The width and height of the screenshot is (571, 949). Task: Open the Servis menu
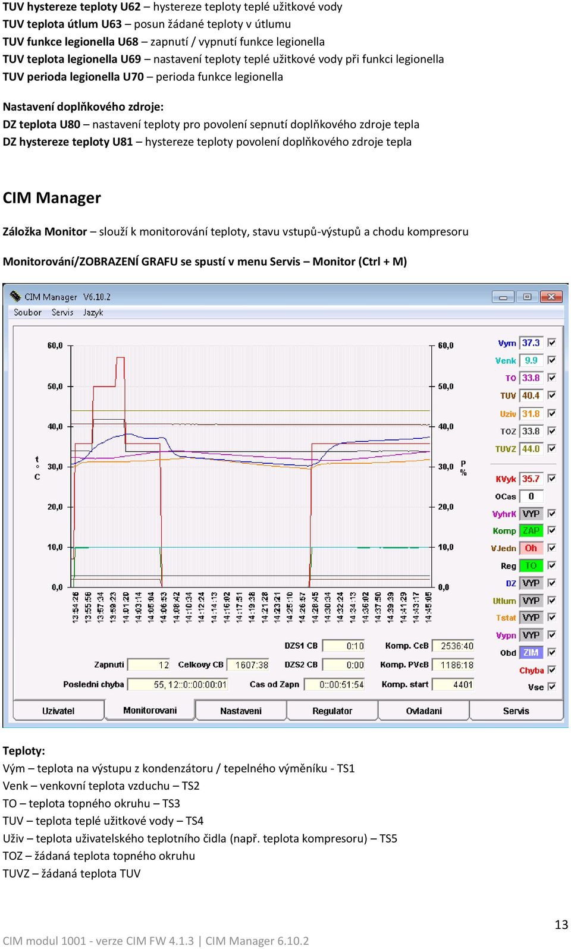(x=62, y=312)
